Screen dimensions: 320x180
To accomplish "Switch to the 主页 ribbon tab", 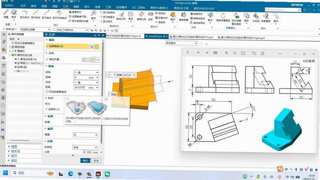I will click(23, 6).
